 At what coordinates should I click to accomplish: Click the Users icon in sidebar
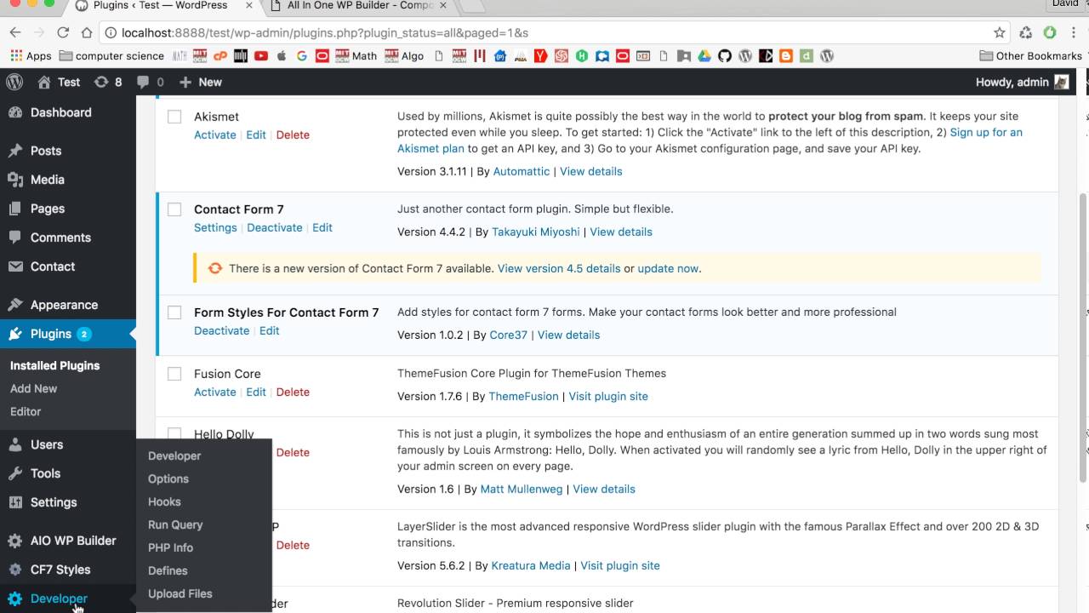[15, 444]
